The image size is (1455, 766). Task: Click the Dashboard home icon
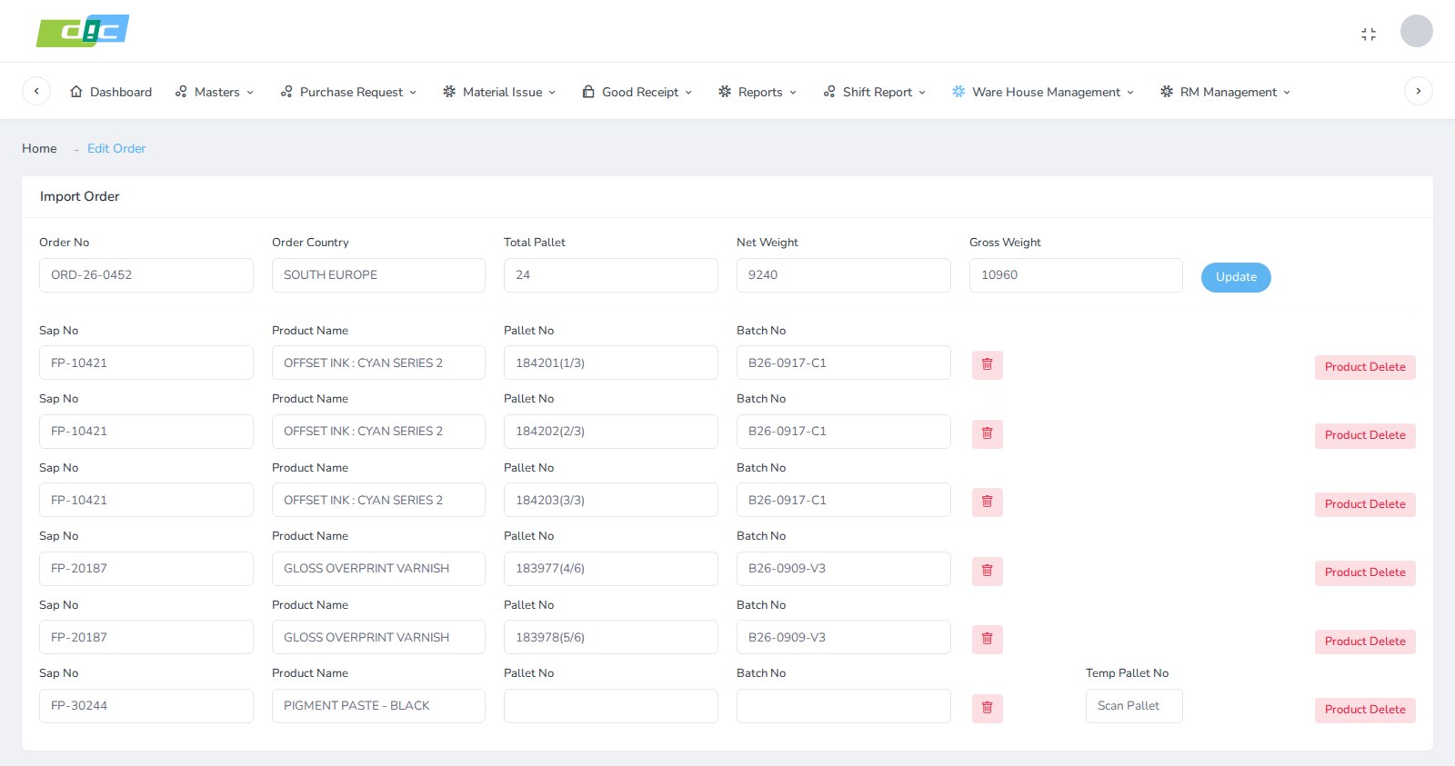point(76,92)
